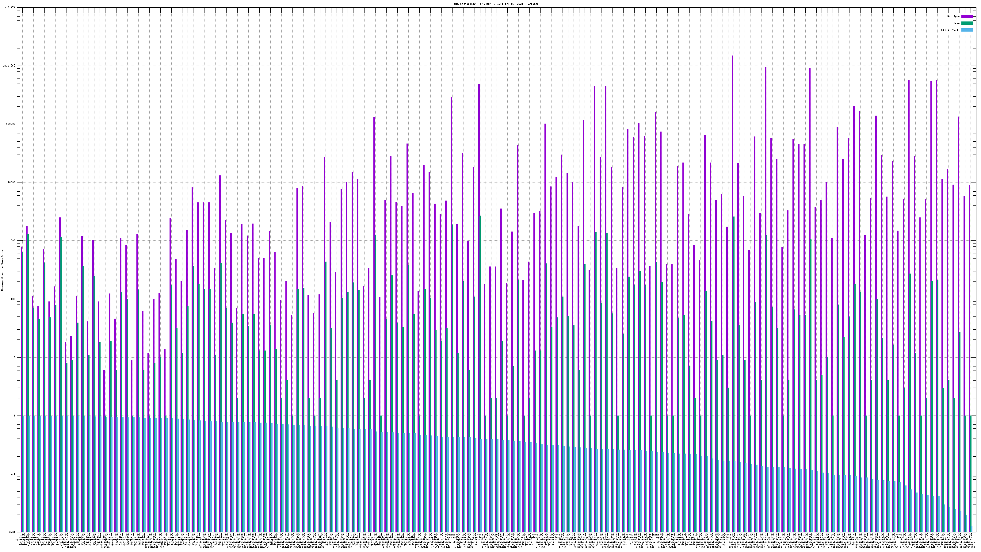Click the 100000 y-axis tick label
981x552 pixels.
pyautogui.click(x=11, y=124)
